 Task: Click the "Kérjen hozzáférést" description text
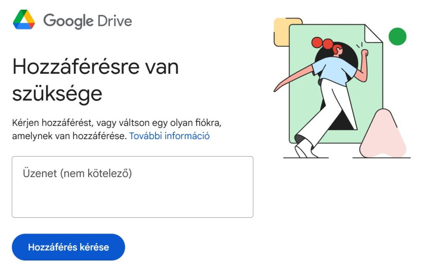52,123
